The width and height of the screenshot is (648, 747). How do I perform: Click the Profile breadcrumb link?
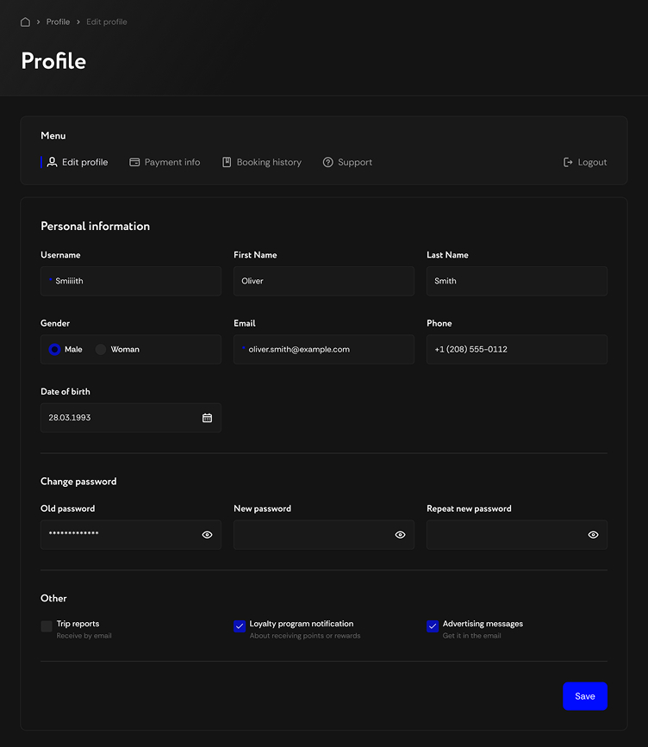58,22
